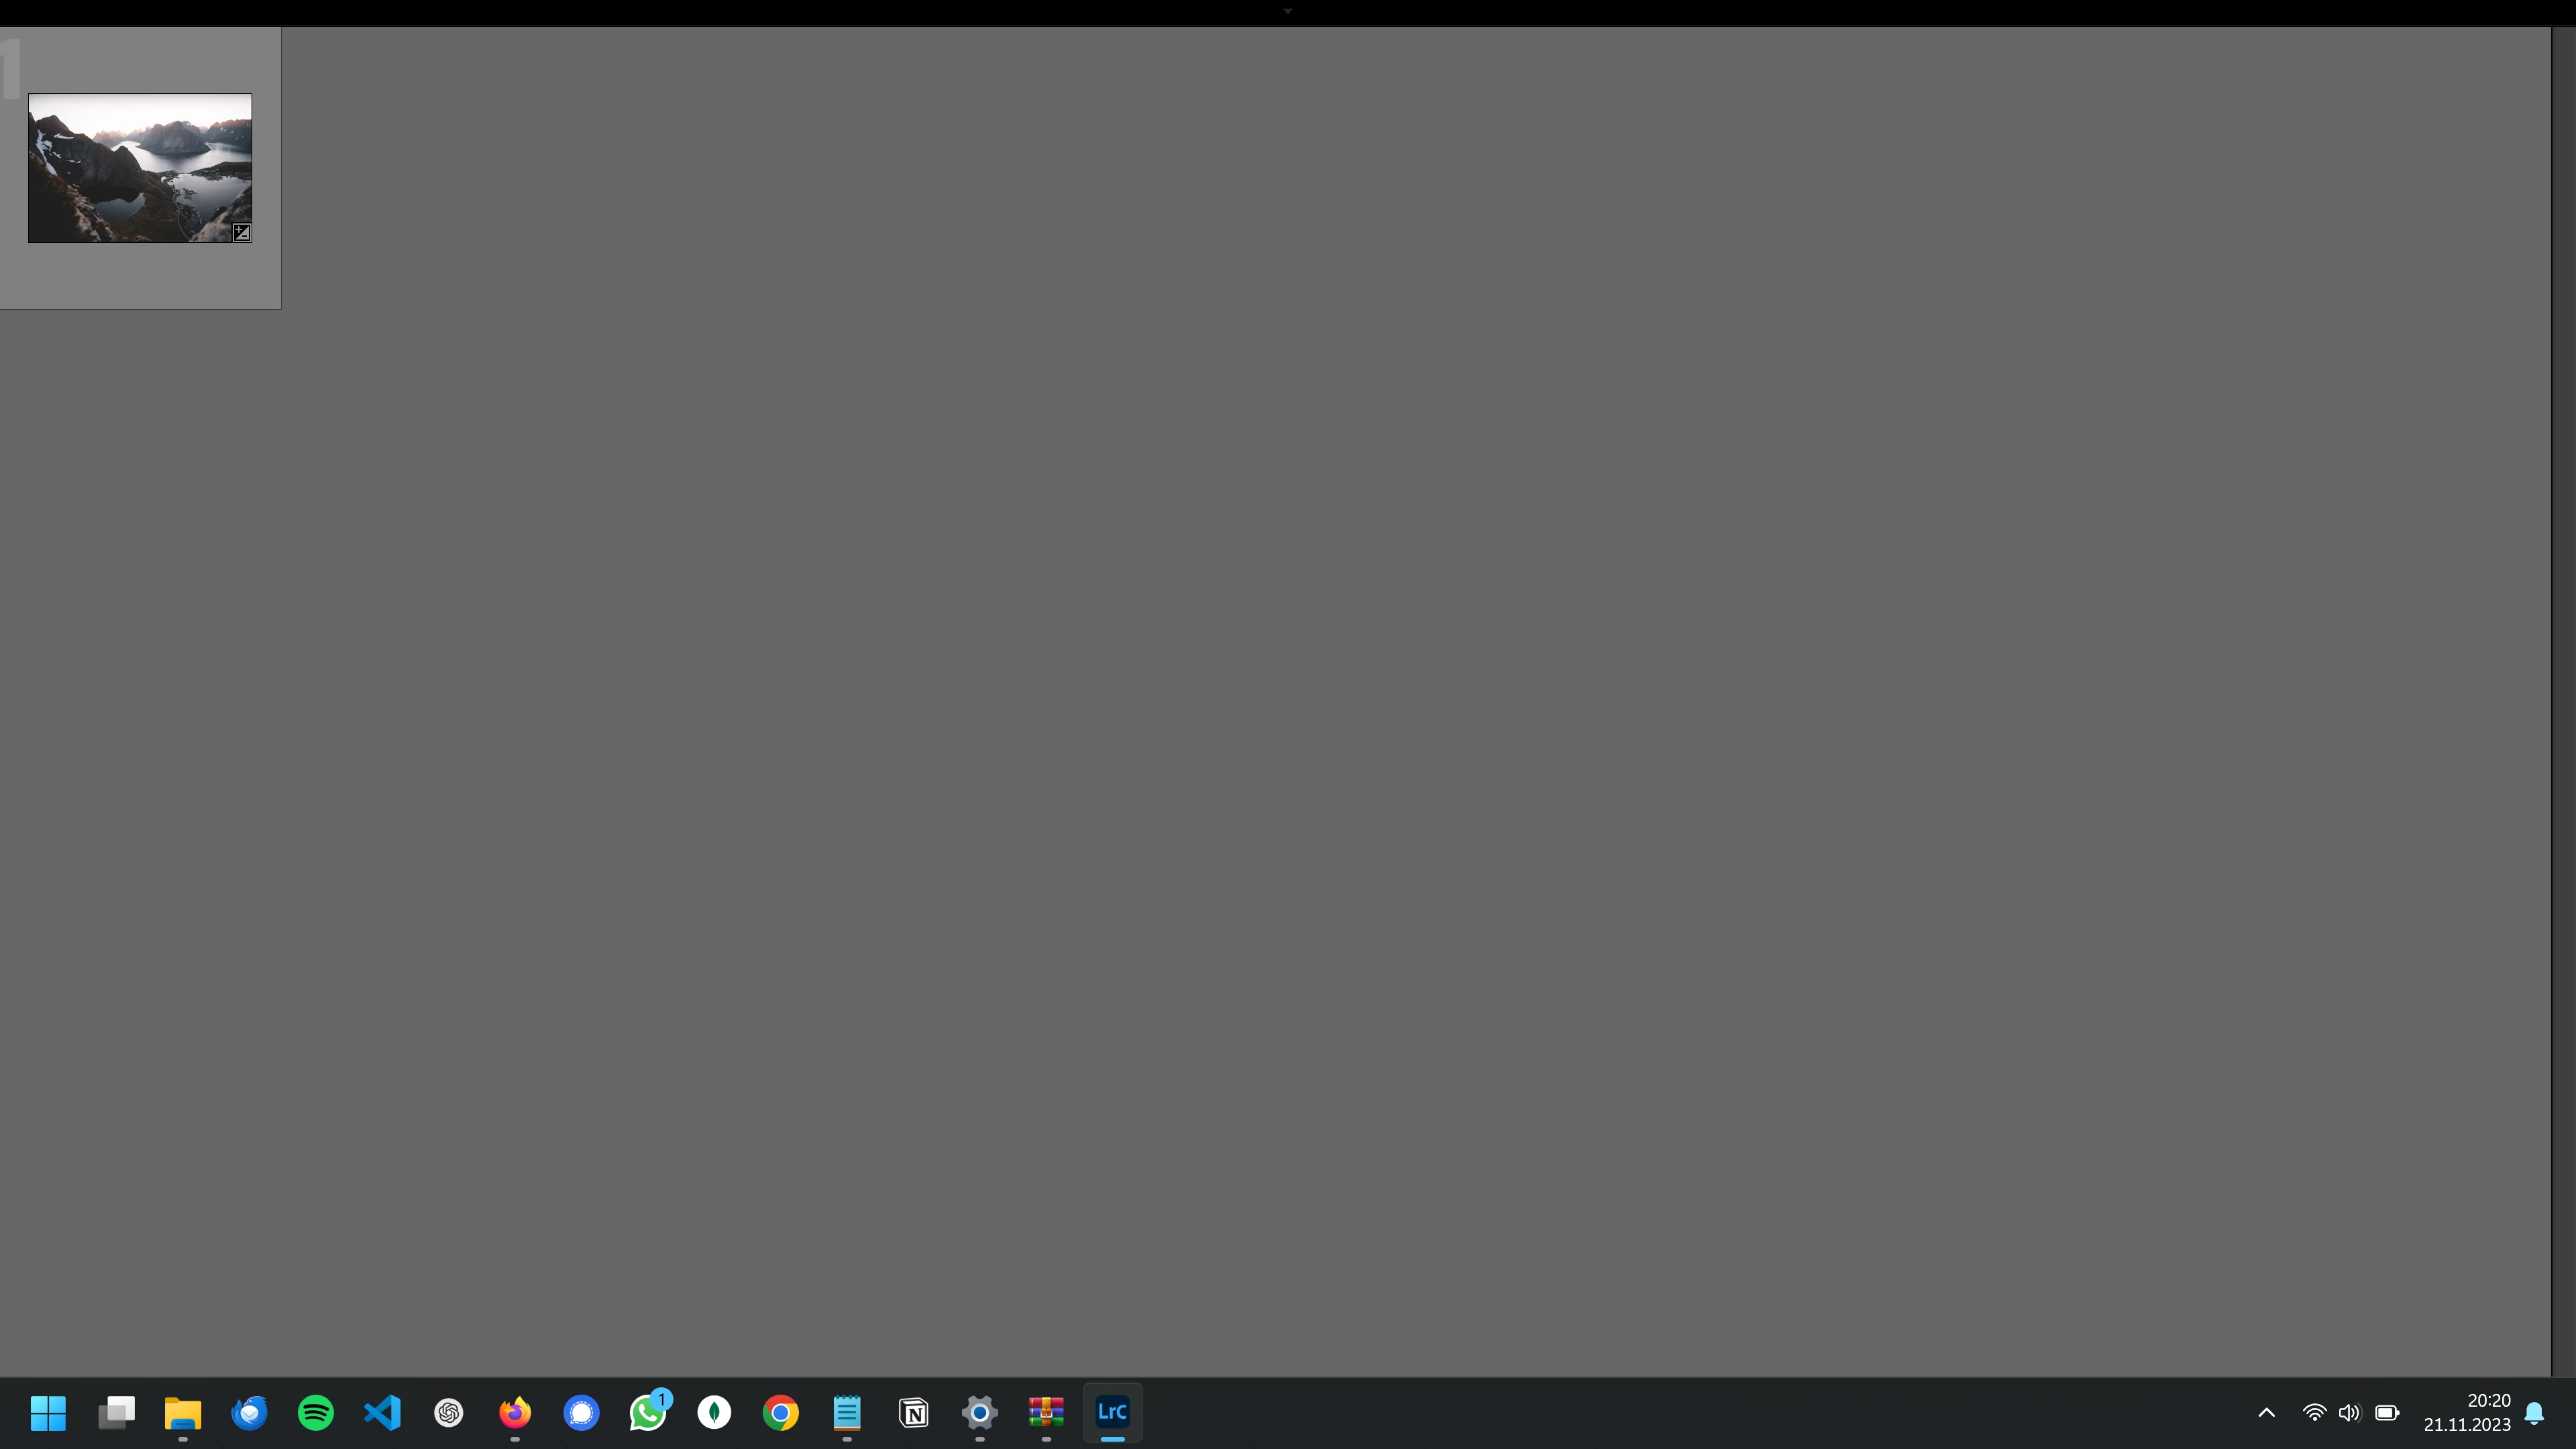Open MongoDB Compass leaf icon
2576x1449 pixels.
coord(714,1412)
